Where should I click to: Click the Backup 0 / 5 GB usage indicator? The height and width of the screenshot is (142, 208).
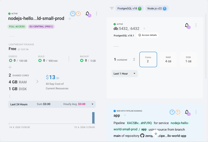pos(88,61)
